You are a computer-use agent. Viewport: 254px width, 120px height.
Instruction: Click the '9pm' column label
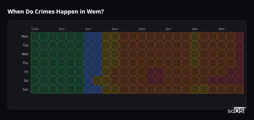pos(222,29)
